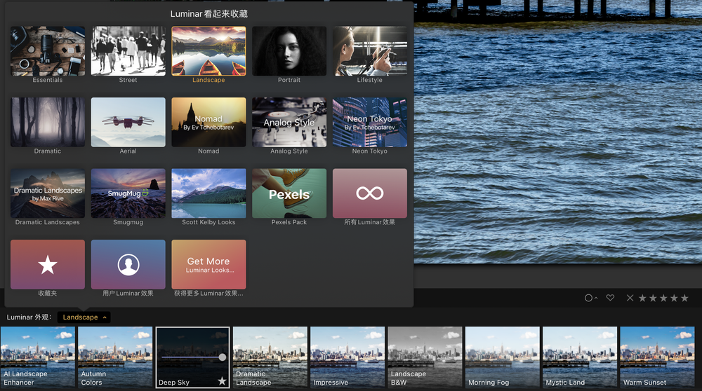Toggle the heart favorite icon
Screen dimensions: 702x391
tap(610, 298)
